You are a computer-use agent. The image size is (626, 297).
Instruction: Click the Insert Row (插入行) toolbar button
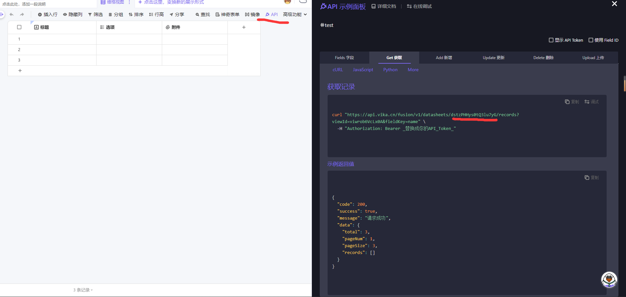tap(48, 14)
